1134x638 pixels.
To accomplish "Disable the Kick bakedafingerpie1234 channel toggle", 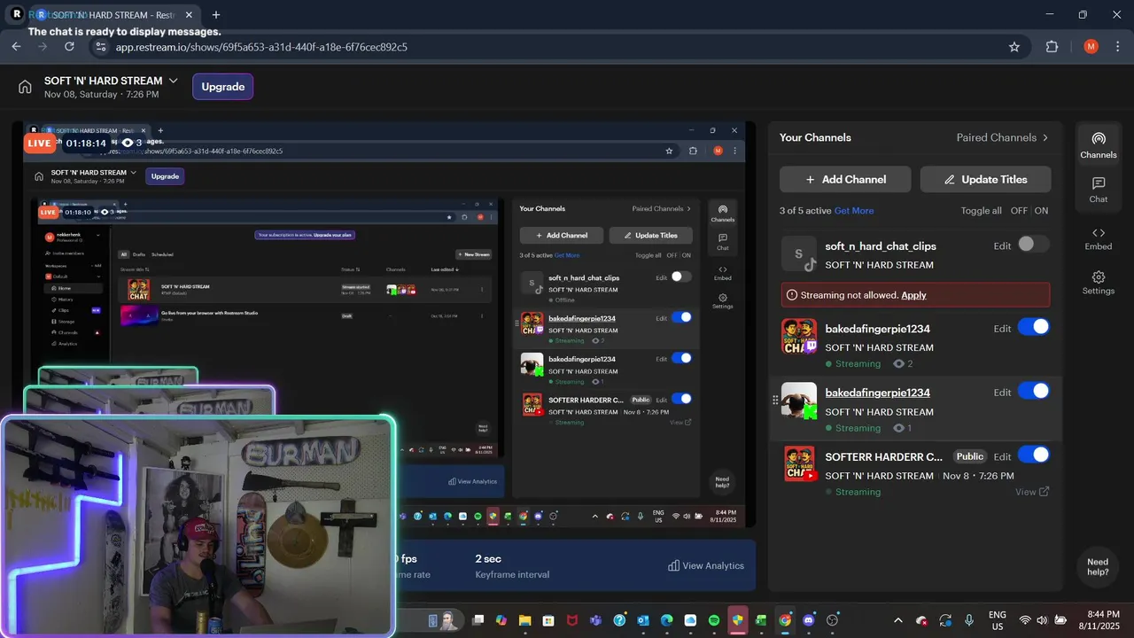I will (x=1033, y=391).
